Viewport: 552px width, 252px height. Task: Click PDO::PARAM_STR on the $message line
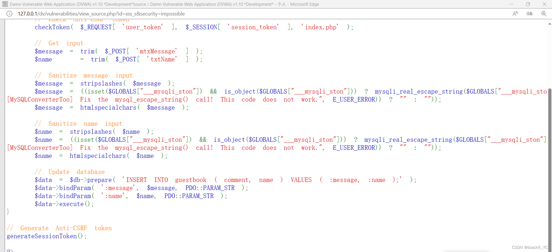click(x=210, y=188)
